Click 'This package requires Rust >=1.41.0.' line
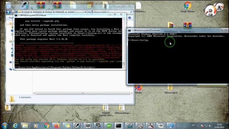229x129 pixels. click(44, 39)
